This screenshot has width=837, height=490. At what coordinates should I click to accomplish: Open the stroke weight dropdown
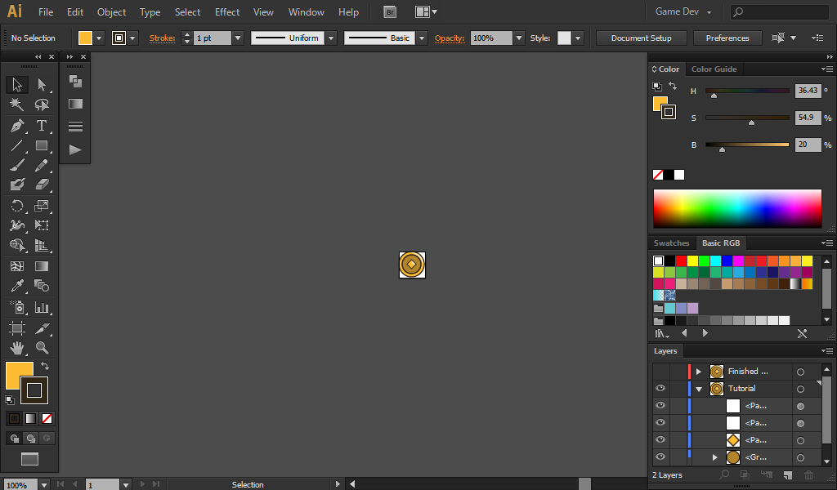tap(238, 38)
